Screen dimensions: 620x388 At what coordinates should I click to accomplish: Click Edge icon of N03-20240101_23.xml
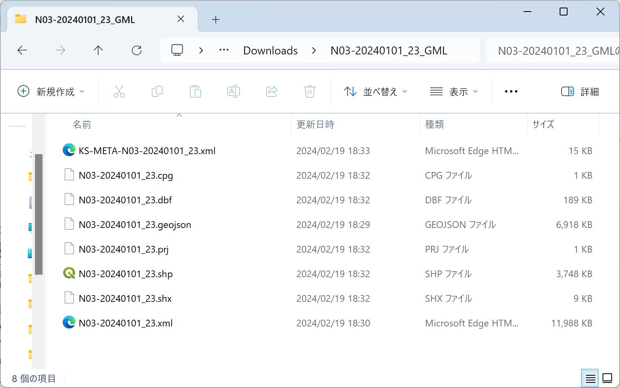(69, 322)
